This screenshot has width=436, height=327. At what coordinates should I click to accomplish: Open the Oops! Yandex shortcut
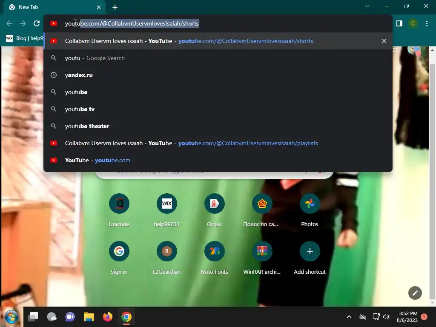(215, 210)
